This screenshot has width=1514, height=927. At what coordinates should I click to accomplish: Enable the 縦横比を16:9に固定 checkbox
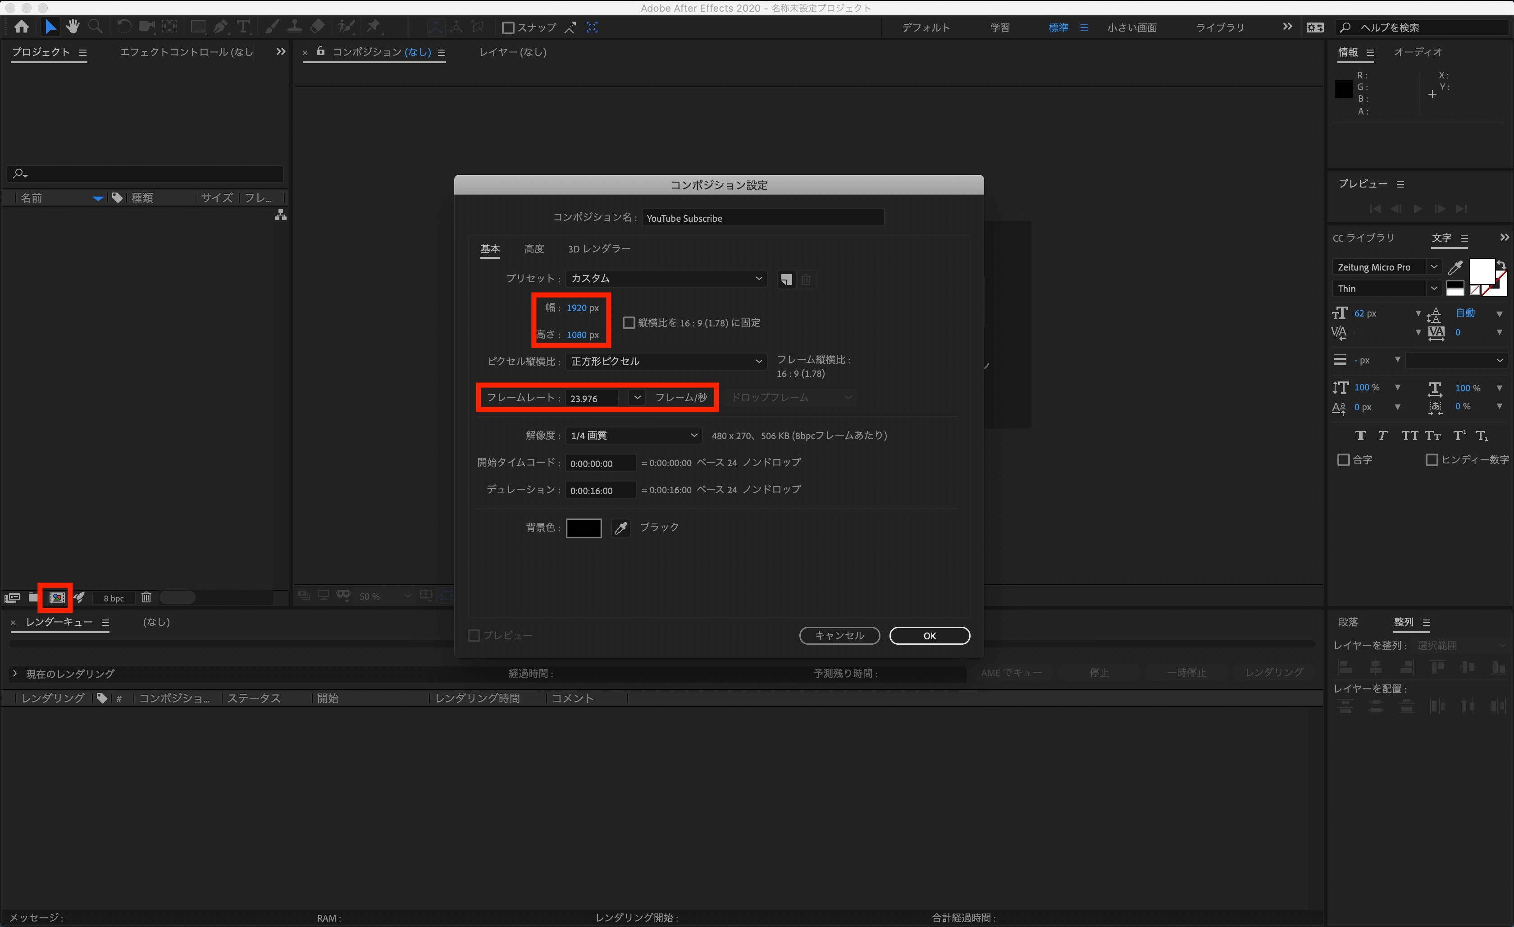pos(629,322)
